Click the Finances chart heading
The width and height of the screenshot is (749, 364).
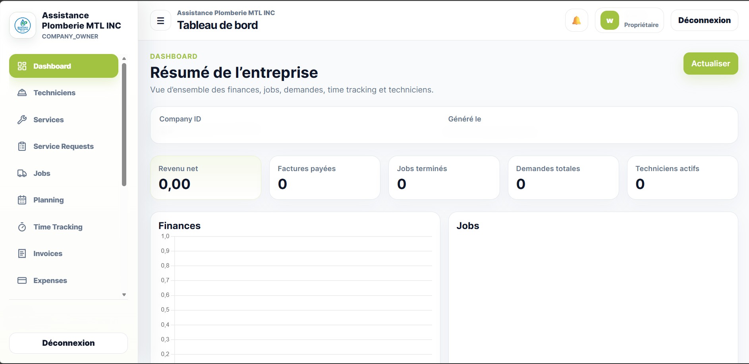(x=180, y=226)
